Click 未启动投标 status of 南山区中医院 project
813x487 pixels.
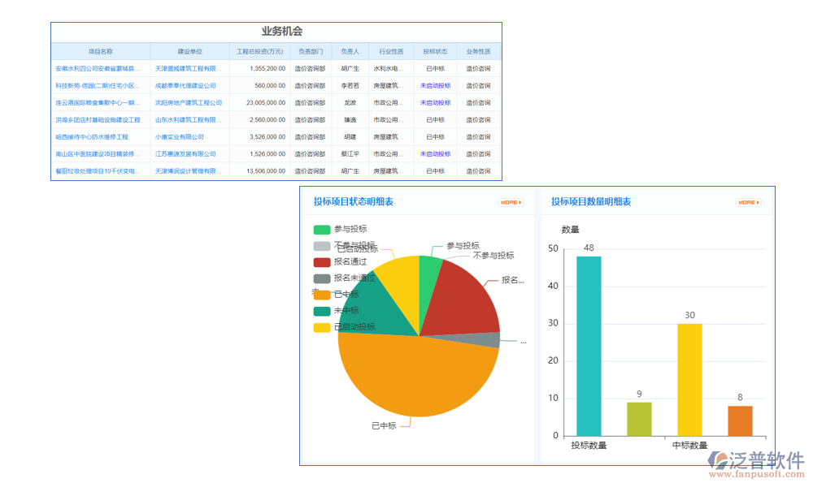[433, 153]
